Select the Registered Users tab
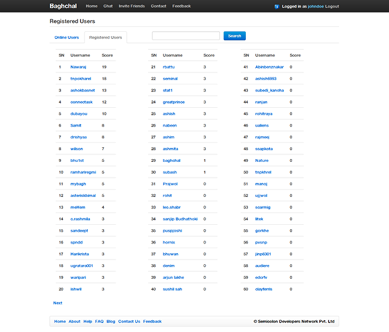 [105, 38]
